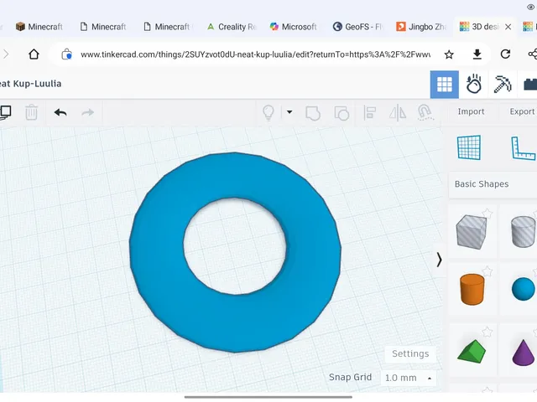Open the Sim Lab falling apple icon
Viewport: 537px width, 402px height.
(474, 84)
